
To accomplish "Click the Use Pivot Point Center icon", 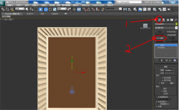I will 69,9.
